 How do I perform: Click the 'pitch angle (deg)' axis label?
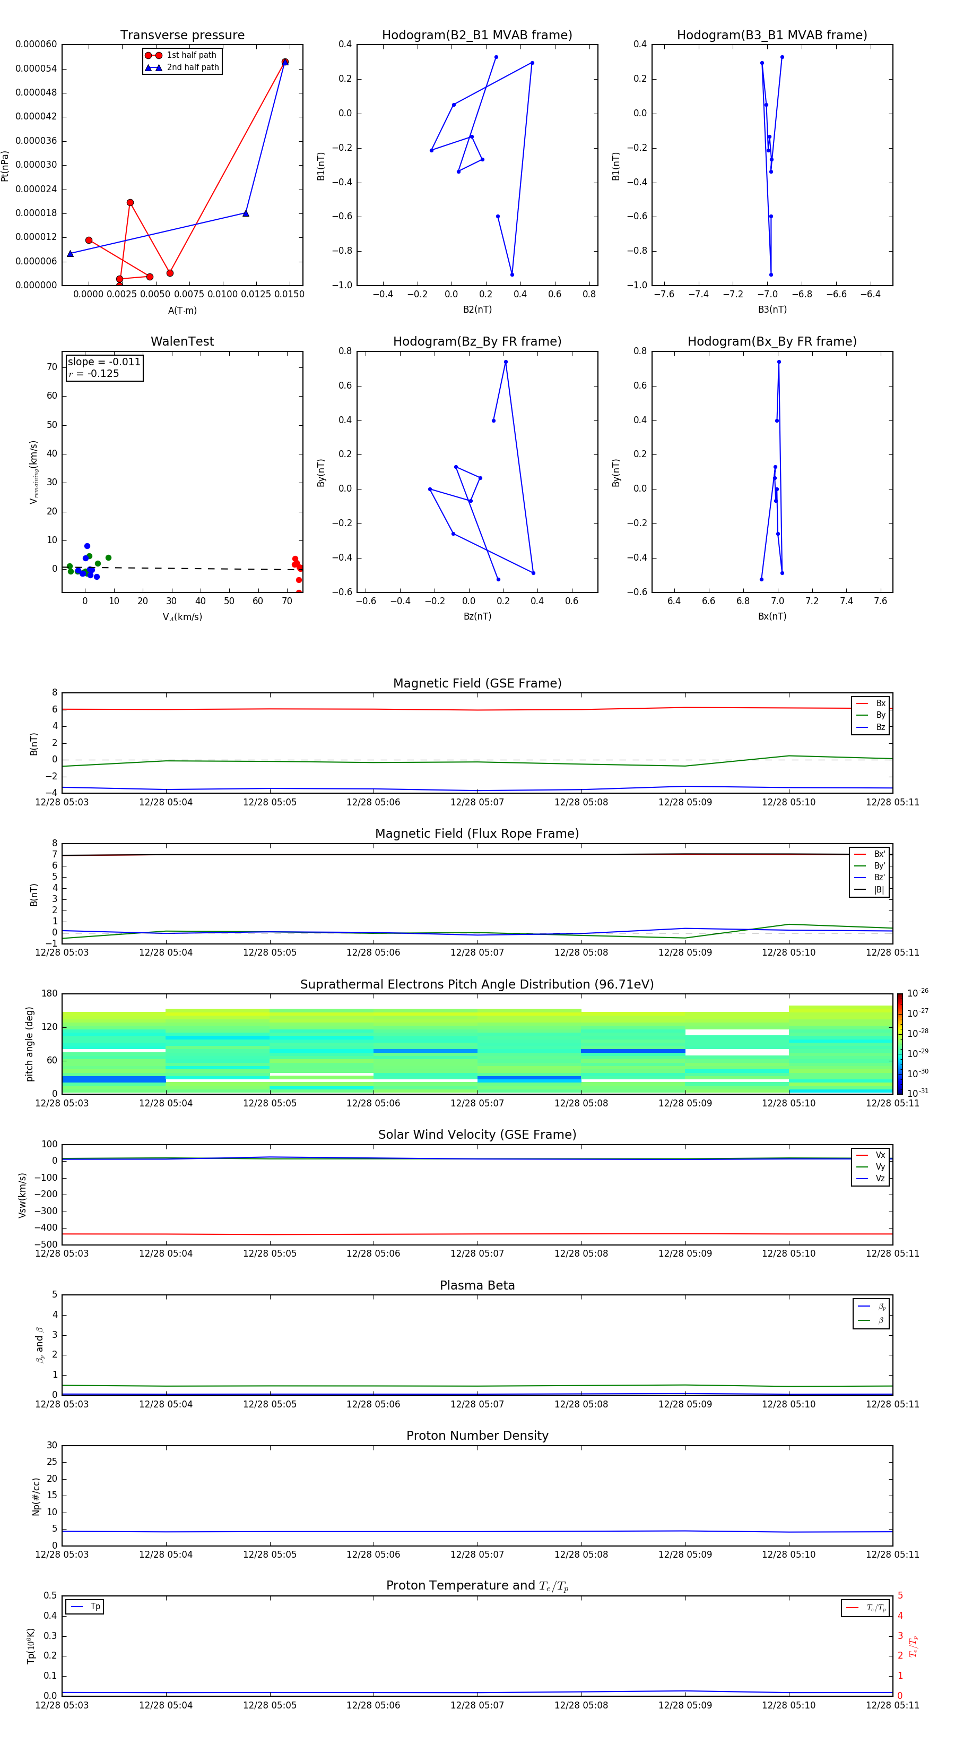coord(29,1044)
